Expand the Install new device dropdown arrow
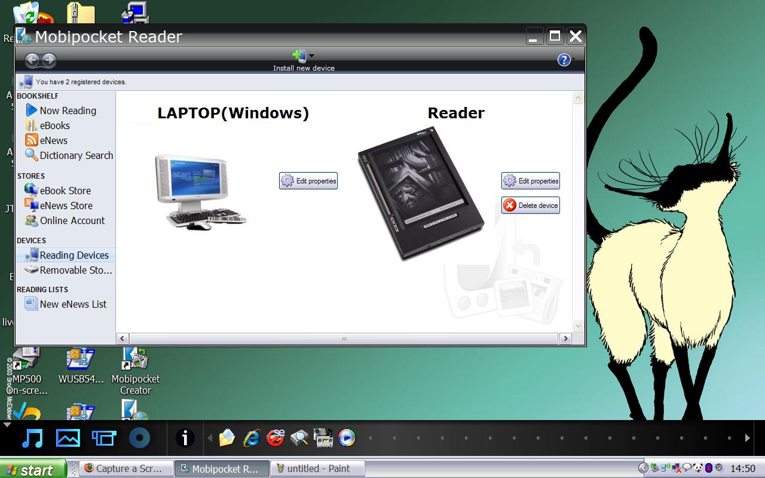The height and width of the screenshot is (478, 765). (311, 56)
